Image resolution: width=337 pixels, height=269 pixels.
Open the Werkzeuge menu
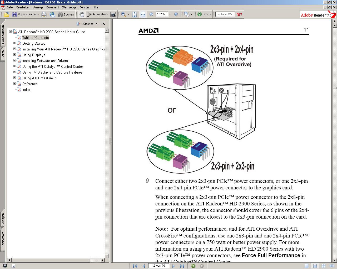point(69,7)
